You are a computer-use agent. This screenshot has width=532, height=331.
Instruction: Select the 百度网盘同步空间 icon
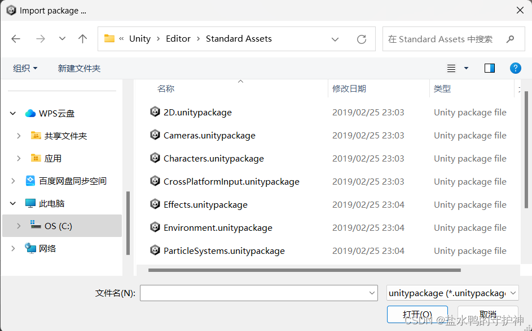[x=30, y=180]
